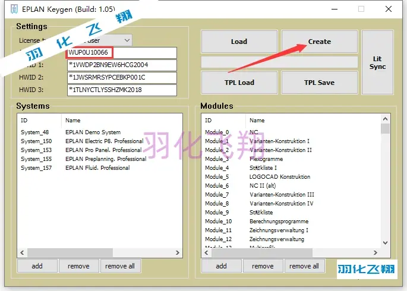The width and height of the screenshot is (407, 291).
Task: Click the Load button
Action: (239, 42)
